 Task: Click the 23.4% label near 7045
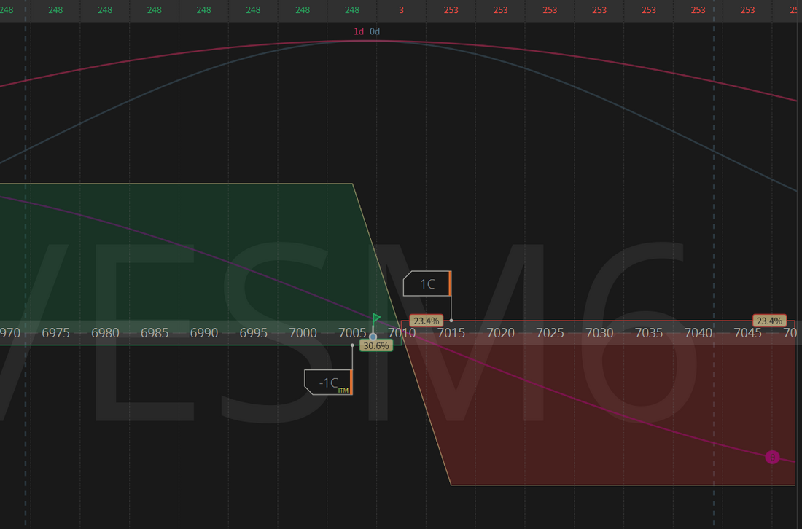click(x=768, y=321)
